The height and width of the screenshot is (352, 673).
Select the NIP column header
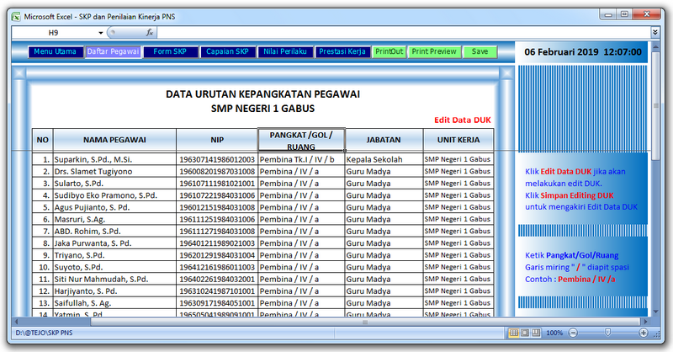point(217,140)
